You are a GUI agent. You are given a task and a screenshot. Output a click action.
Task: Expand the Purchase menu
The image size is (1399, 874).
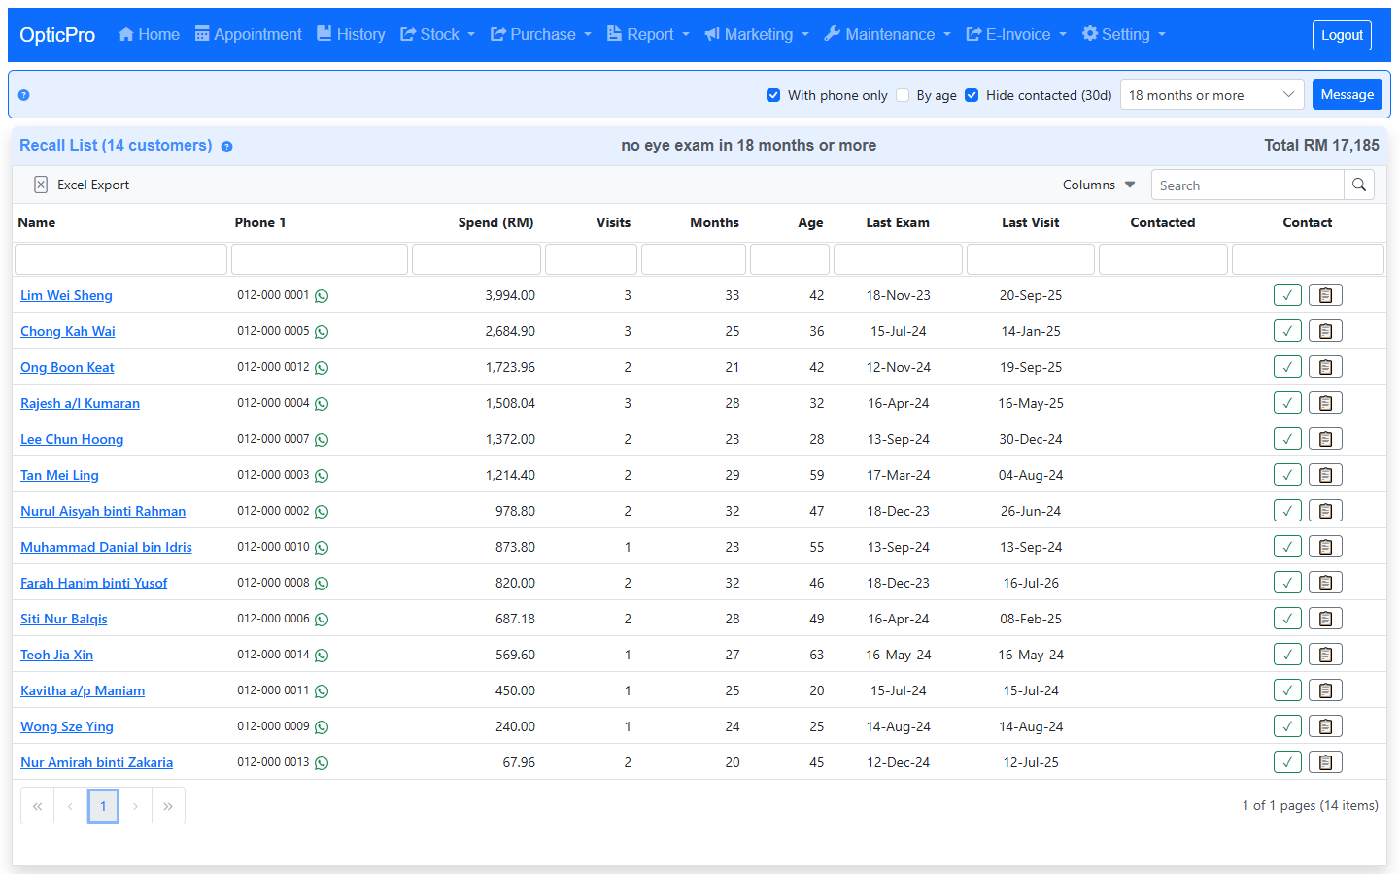point(541,34)
